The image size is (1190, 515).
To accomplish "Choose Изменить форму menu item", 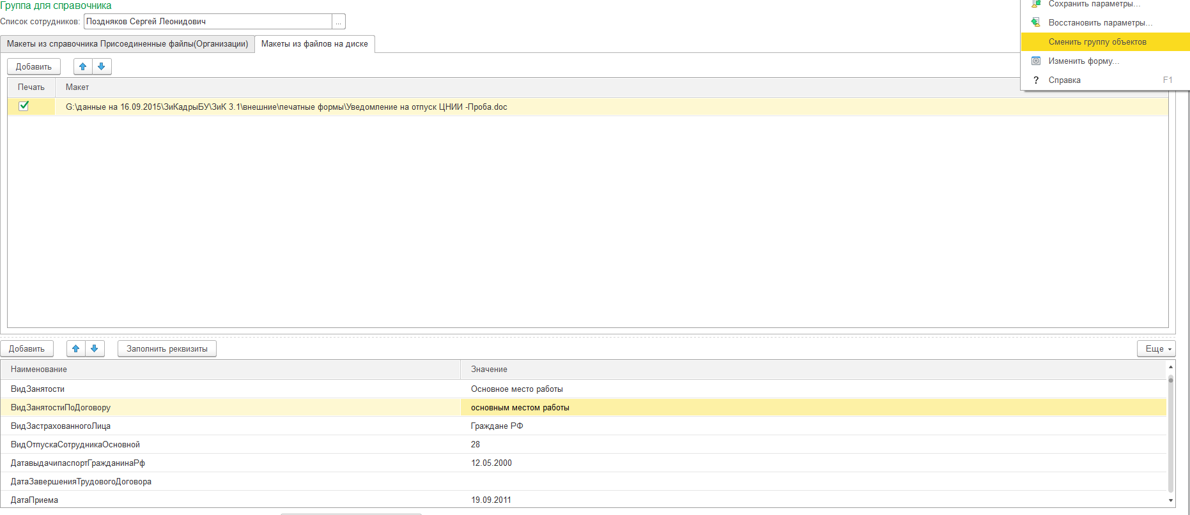I will 1105,61.
